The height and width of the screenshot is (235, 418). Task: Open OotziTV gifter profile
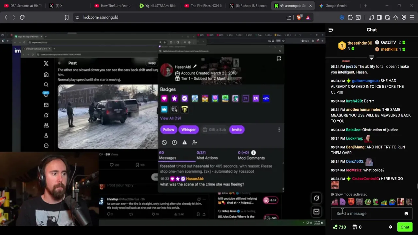[388, 42]
